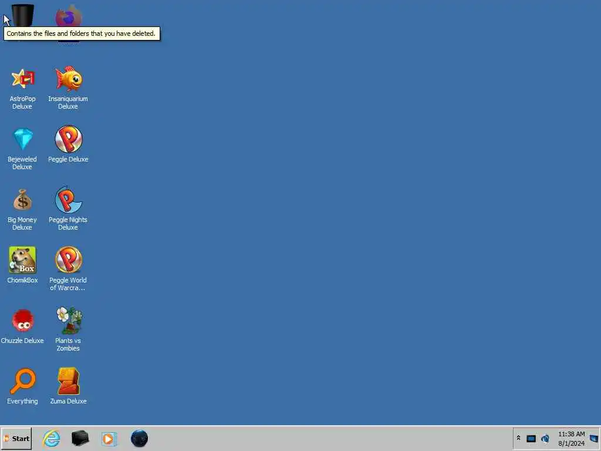Select the ChomikBox icon
Viewport: 601px width, 451px height.
point(23,260)
